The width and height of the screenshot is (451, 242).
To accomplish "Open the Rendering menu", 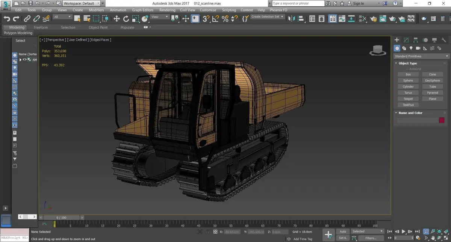I will pos(167,10).
